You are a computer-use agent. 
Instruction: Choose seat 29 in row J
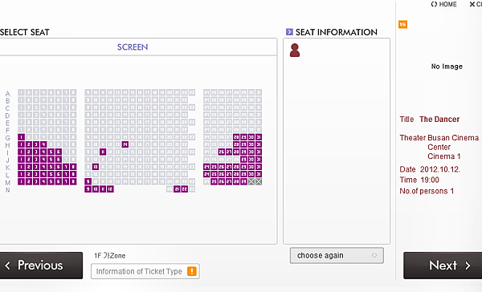pos(243,160)
